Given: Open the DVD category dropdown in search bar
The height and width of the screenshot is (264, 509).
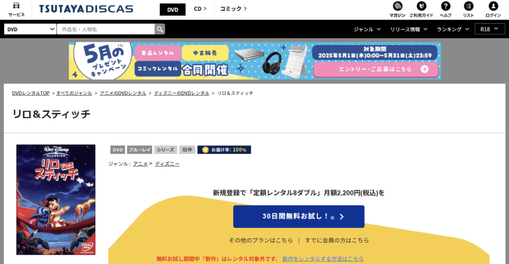Looking at the screenshot, I should pos(30,29).
